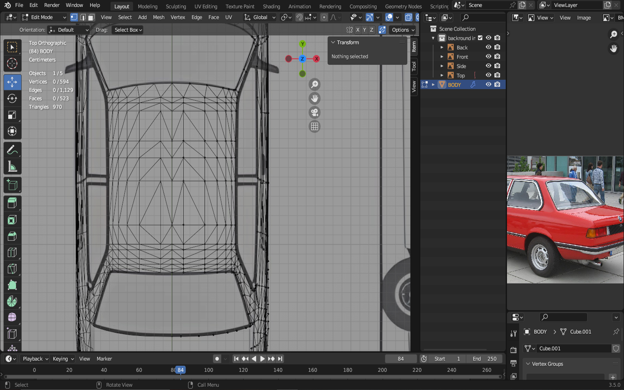Click the Options button in viewport header

coord(403,30)
